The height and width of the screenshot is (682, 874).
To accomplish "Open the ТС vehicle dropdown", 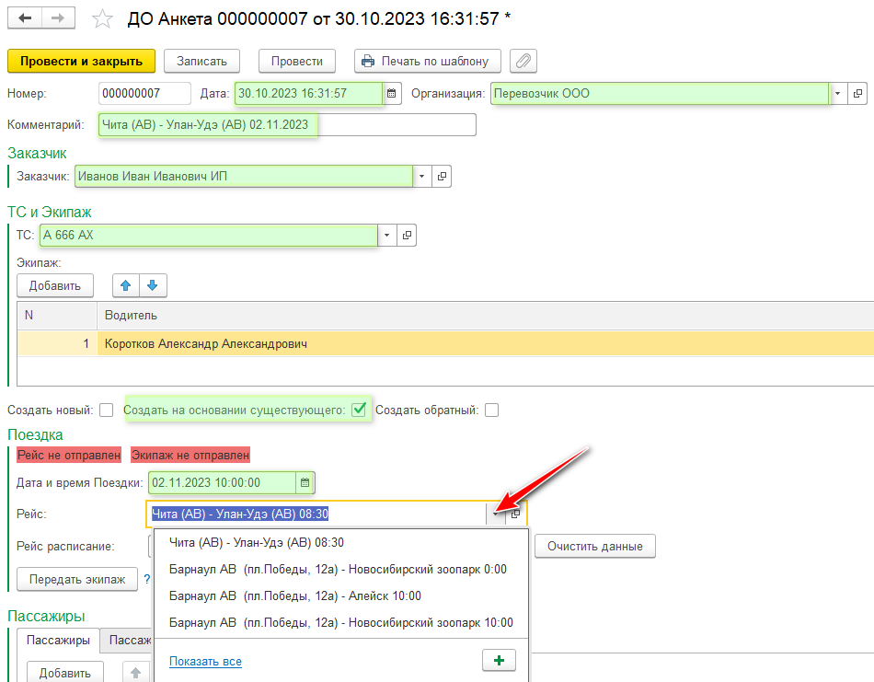I will point(386,237).
